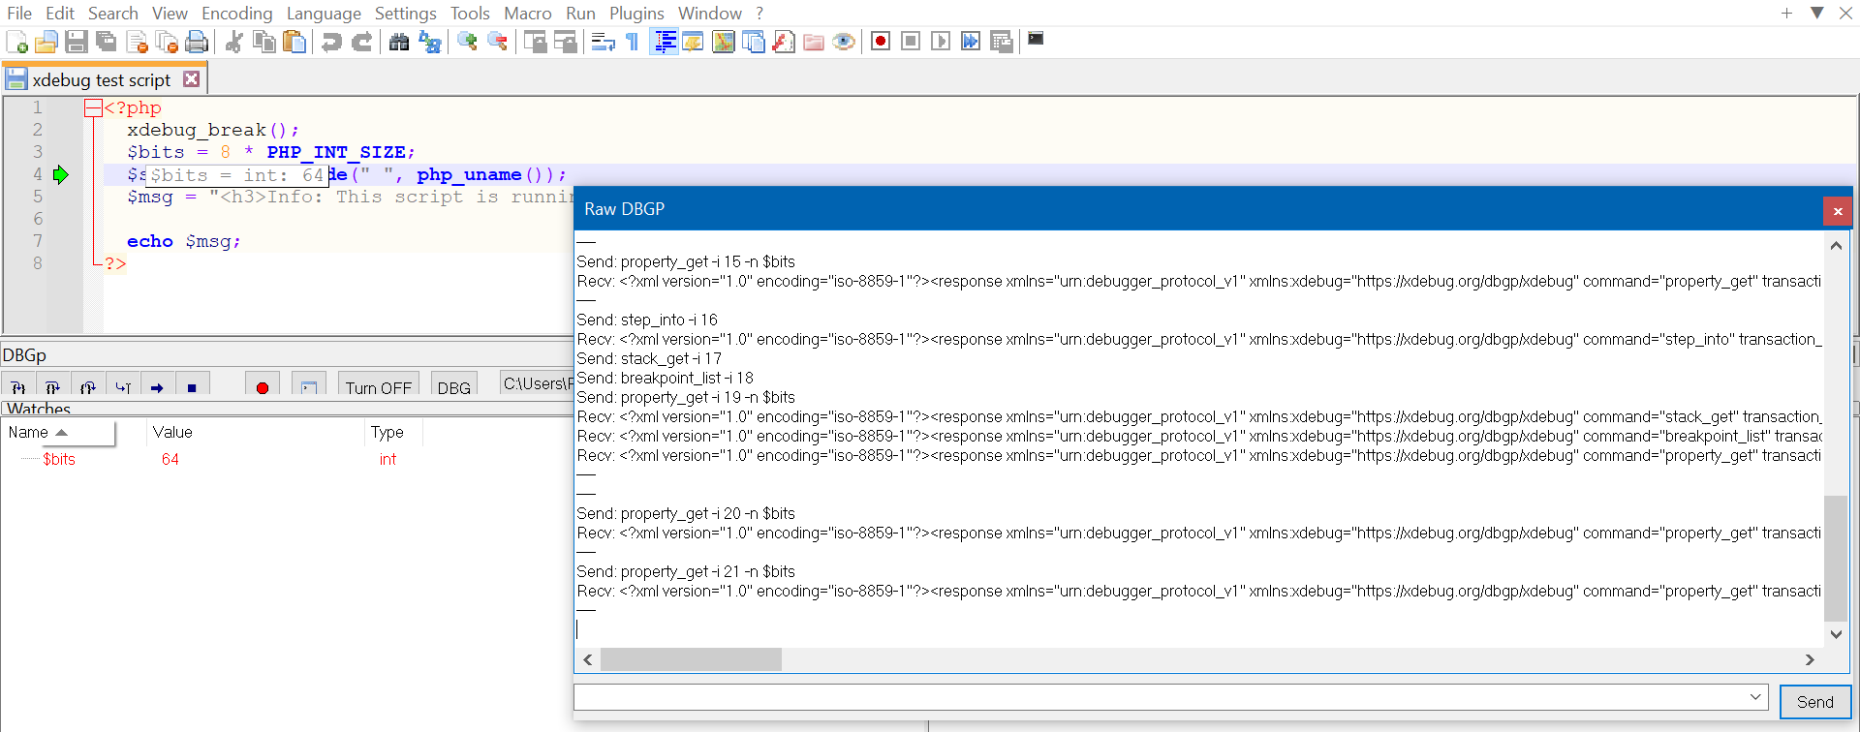This screenshot has height=732, width=1860.
Task: Start macro recording with red dot icon
Action: [x=881, y=41]
